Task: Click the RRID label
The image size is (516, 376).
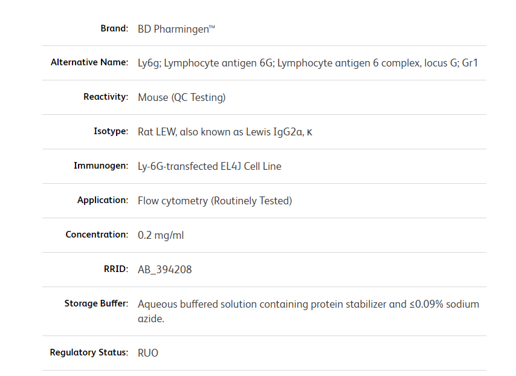Action: 116,270
